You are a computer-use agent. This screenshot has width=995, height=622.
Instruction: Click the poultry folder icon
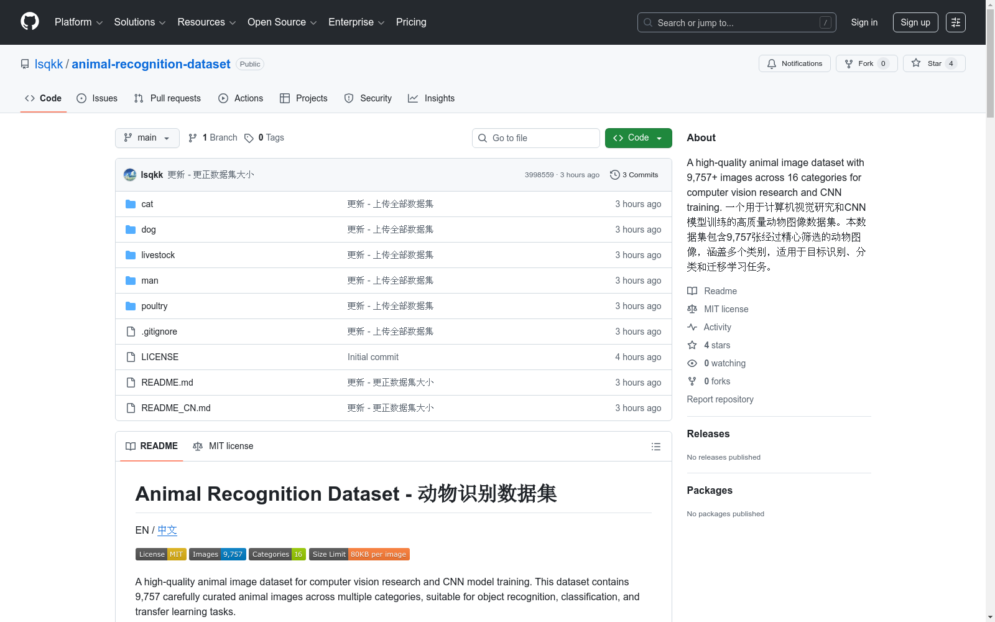pyautogui.click(x=131, y=306)
